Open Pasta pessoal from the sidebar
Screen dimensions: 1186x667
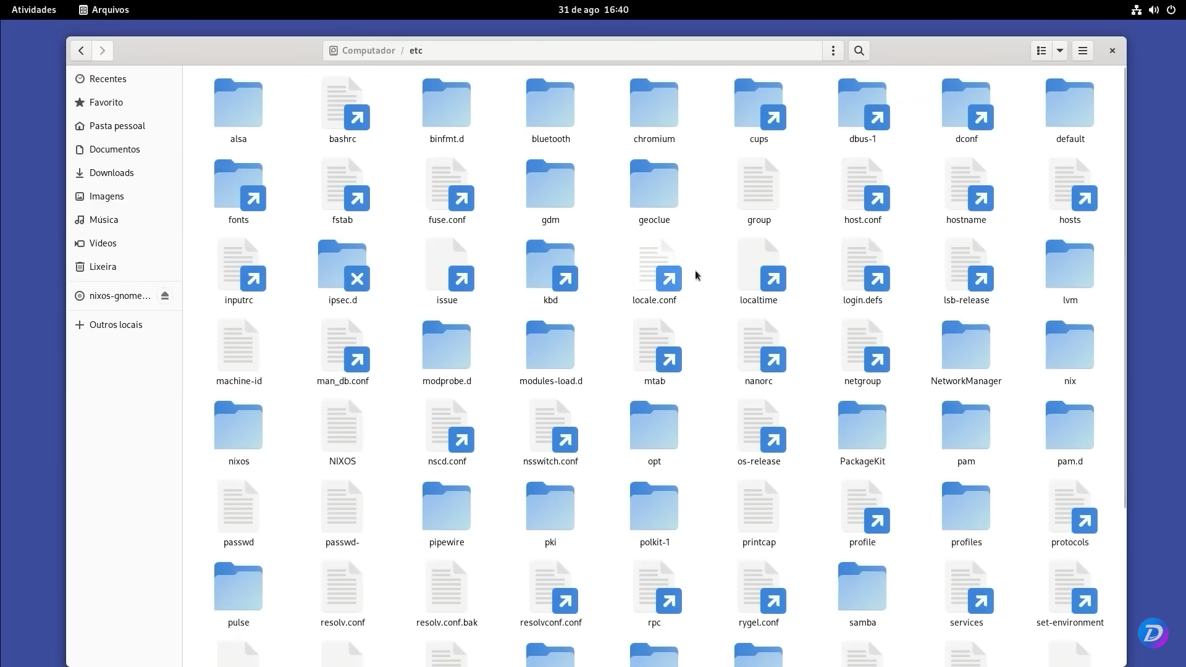click(117, 125)
